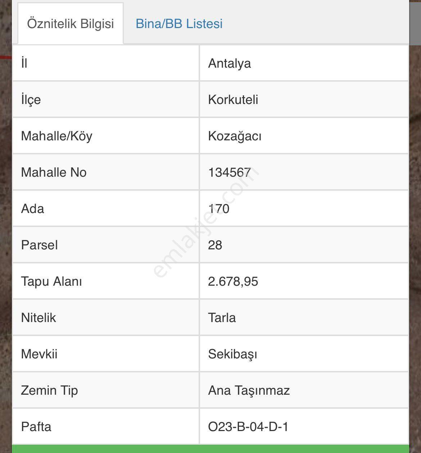Click the Zemin Tip label cell
Screen dimensions: 421x453
click(106, 390)
